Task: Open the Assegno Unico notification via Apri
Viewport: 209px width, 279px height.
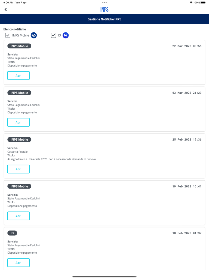Action: point(19,169)
